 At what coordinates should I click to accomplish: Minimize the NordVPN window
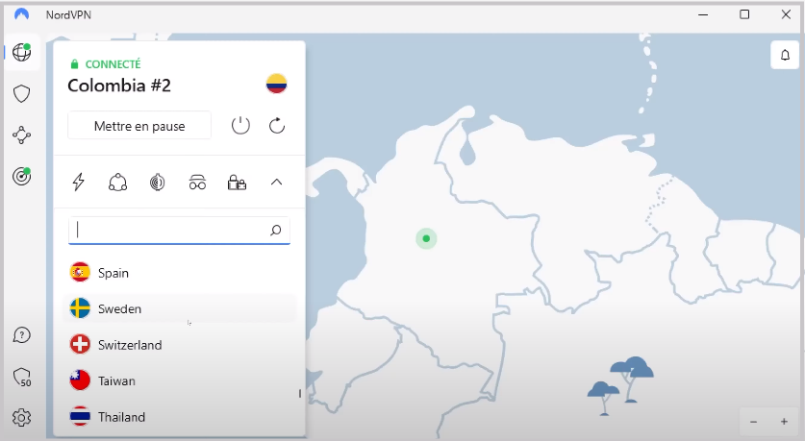[x=703, y=14]
